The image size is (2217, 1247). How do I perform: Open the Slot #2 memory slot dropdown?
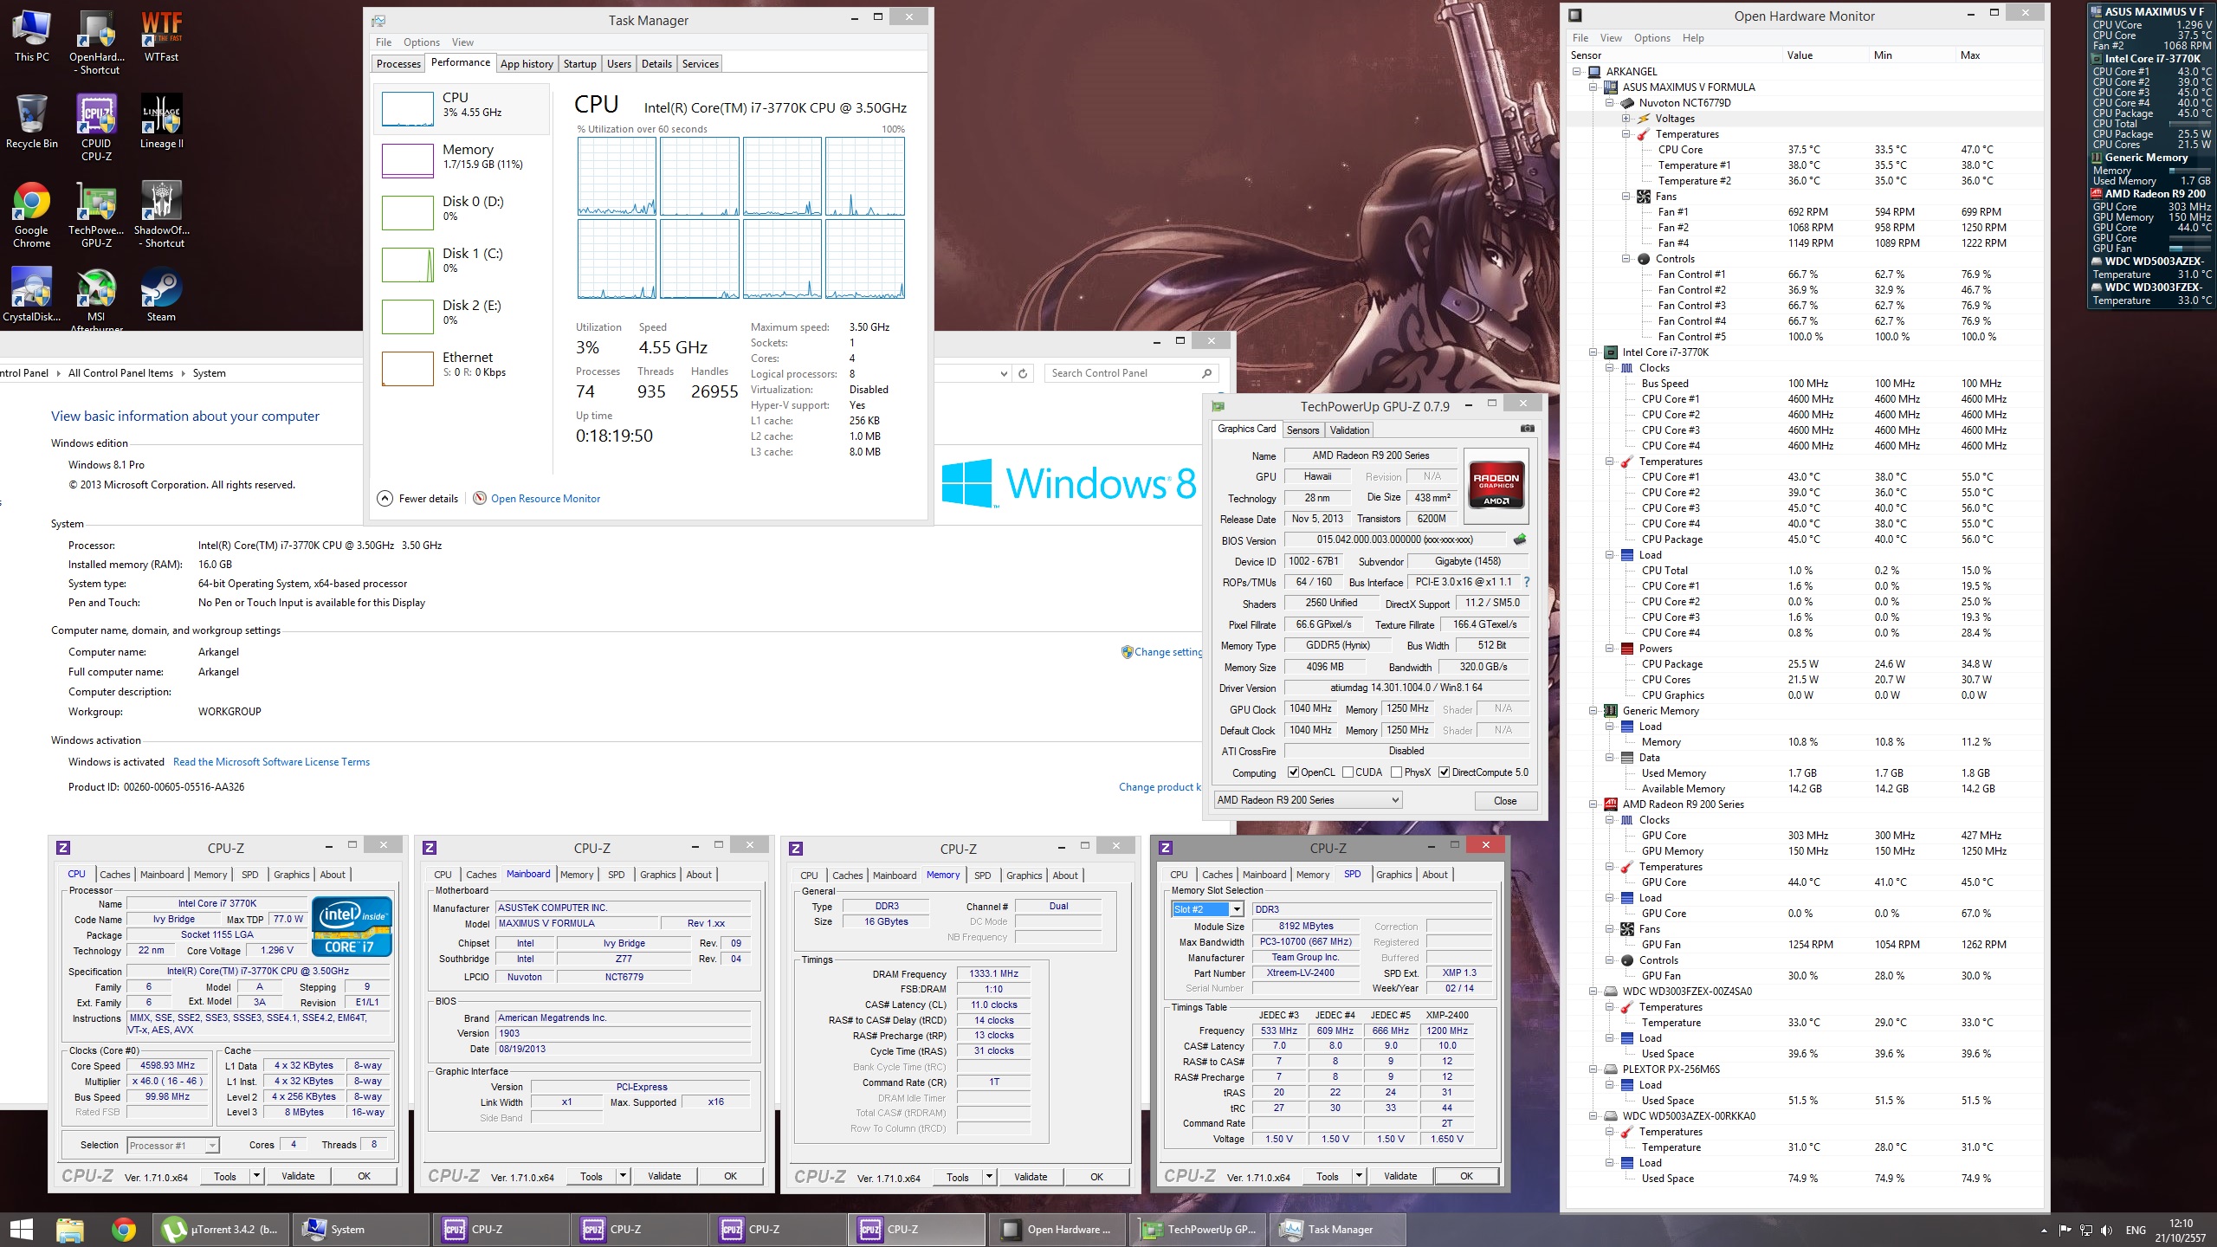(x=1237, y=909)
